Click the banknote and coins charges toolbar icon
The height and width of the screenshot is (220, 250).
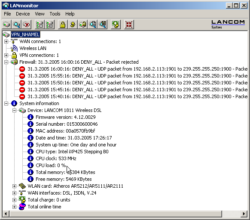pos(116,25)
